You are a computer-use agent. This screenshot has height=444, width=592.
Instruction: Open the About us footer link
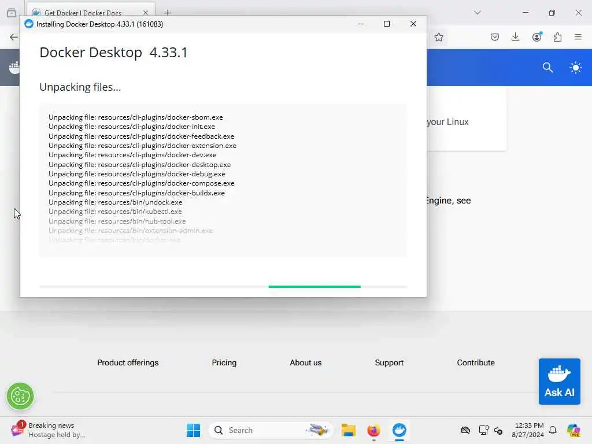305,362
